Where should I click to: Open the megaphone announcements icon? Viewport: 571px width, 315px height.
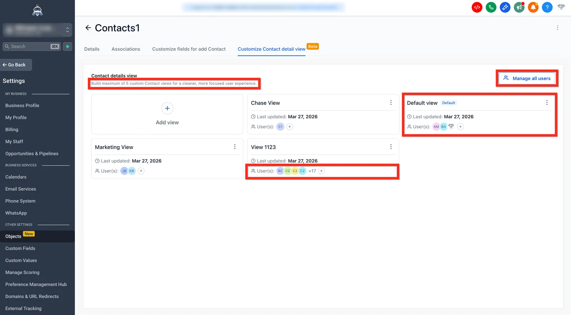point(519,7)
